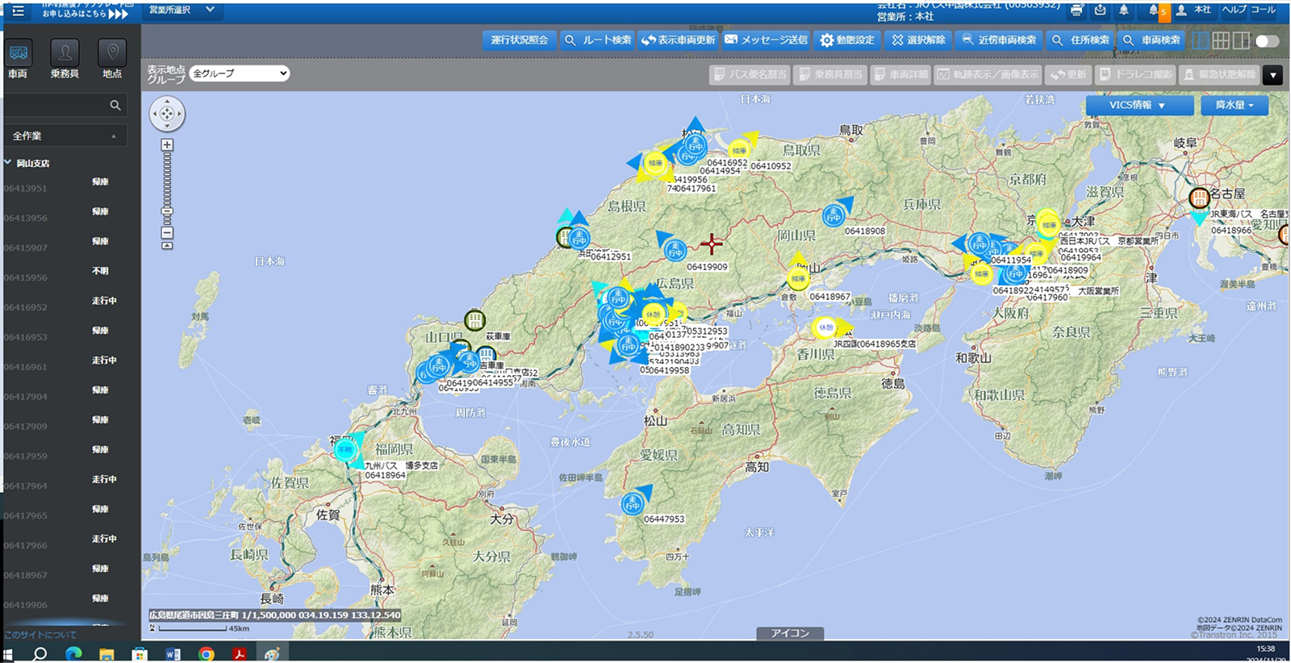Switch to the 乗務員 crew icon

click(65, 54)
